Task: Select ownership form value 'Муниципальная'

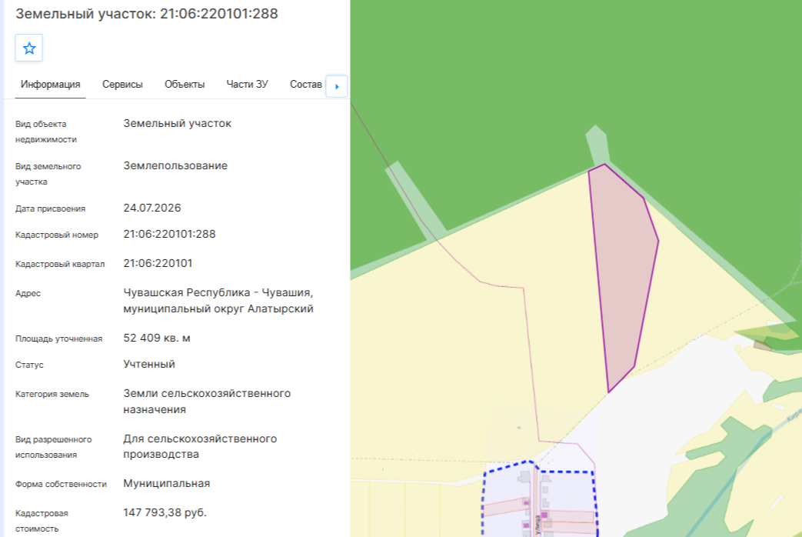Action: pos(166,483)
